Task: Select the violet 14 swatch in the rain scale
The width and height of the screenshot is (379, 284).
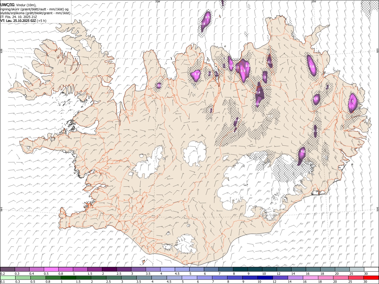Action: [296, 277]
